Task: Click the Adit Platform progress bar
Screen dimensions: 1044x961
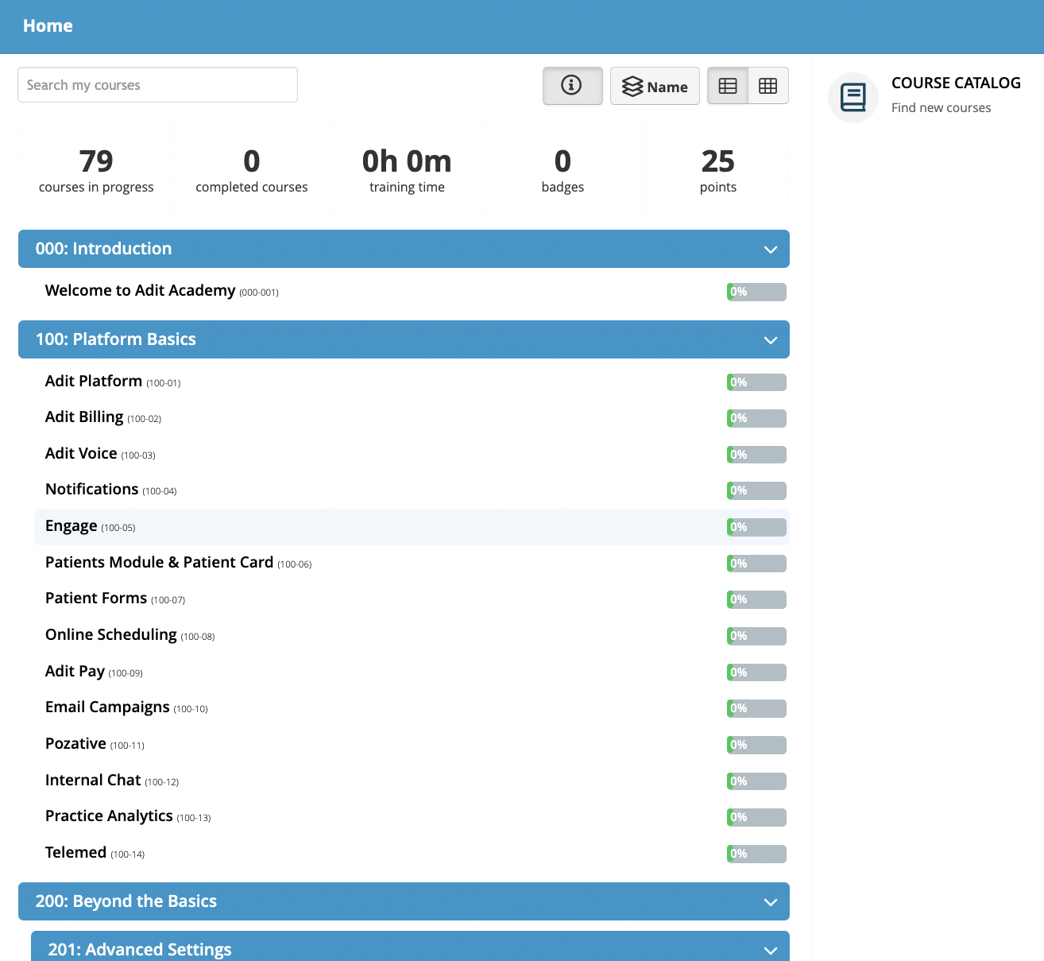Action: tap(756, 382)
